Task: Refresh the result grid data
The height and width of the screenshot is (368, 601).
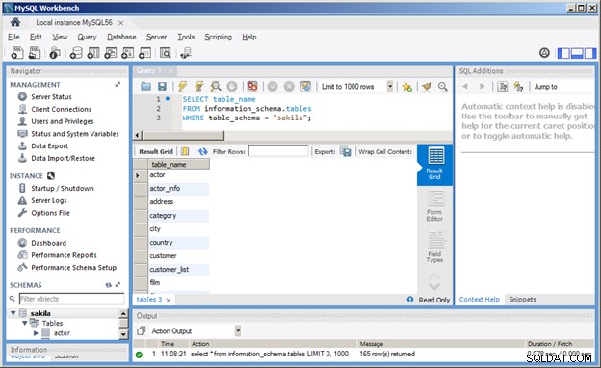Action: tap(203, 151)
